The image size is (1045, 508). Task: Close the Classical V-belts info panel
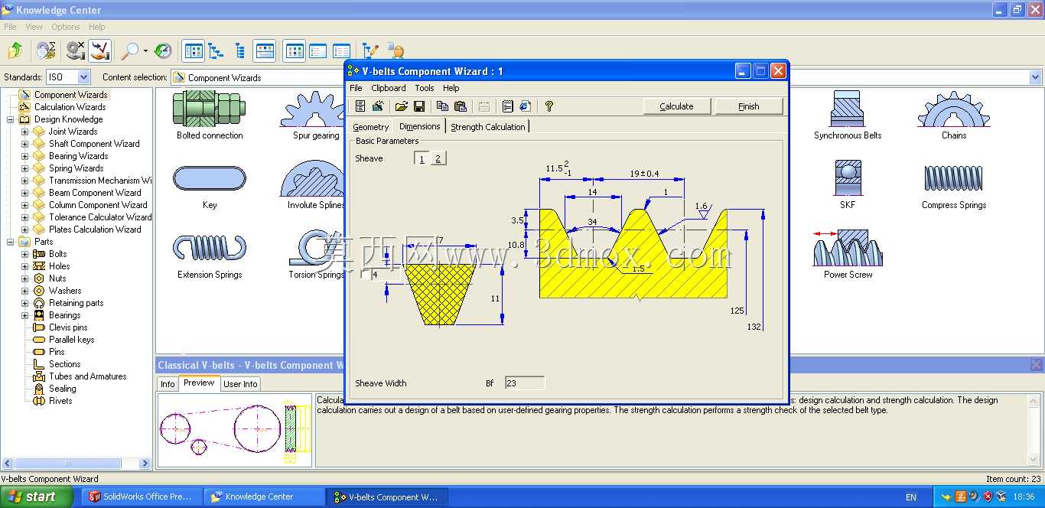pos(1036,365)
